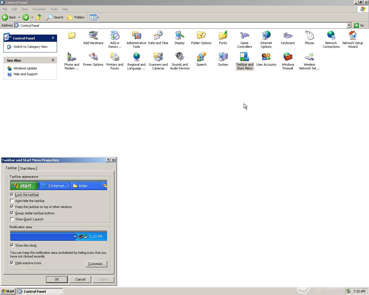
Task: Open the Favorites menu
Action: 39,9
